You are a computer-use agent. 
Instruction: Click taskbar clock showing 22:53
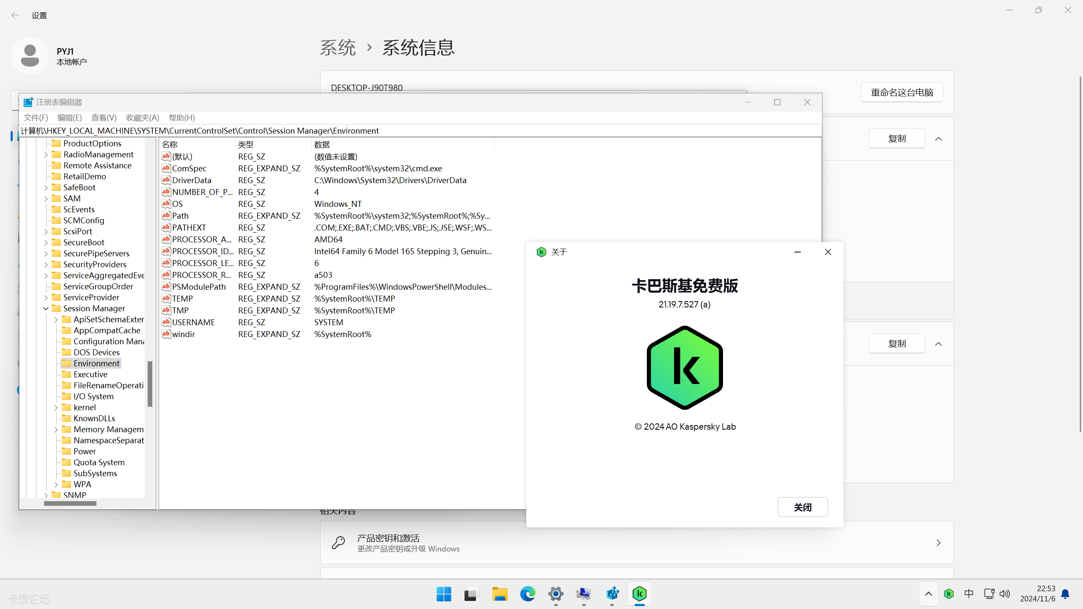coord(1038,594)
